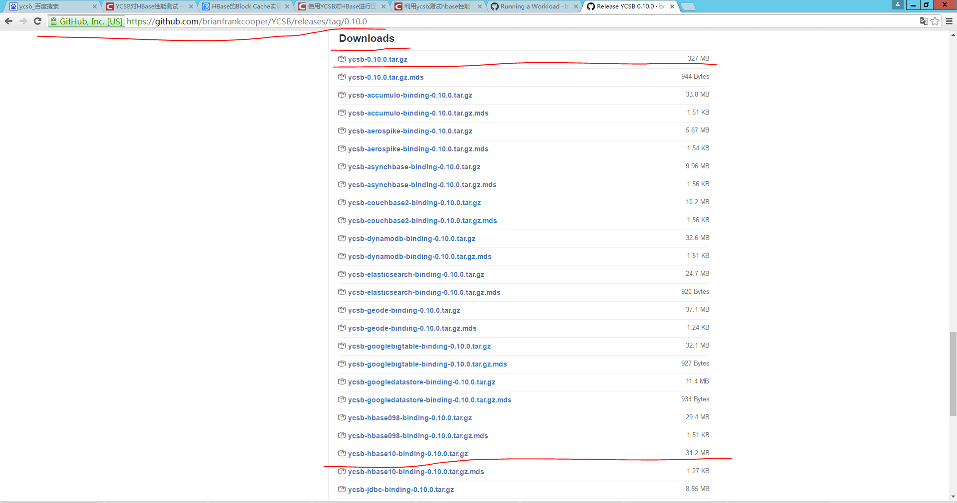
Task: Download ycsb-hbase098-binding-0.10.0.tar.gz.mds
Action: point(418,436)
